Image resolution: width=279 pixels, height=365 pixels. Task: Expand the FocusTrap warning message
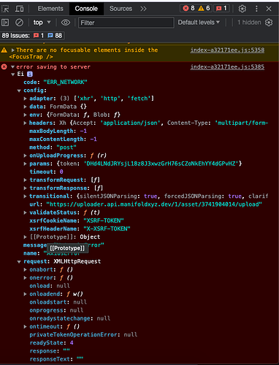point(13,50)
